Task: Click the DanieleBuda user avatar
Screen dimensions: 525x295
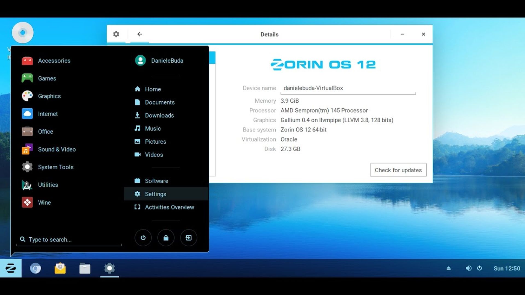Action: [140, 60]
